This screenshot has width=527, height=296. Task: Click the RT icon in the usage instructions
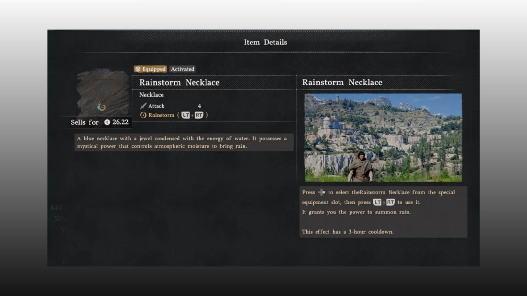tap(390, 202)
